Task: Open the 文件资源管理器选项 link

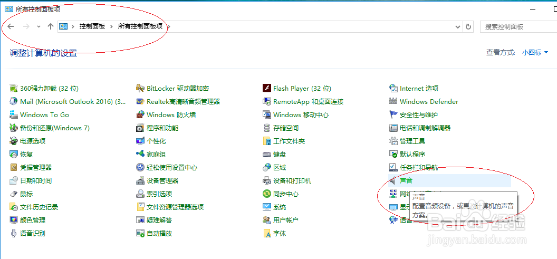Action: pos(175,207)
